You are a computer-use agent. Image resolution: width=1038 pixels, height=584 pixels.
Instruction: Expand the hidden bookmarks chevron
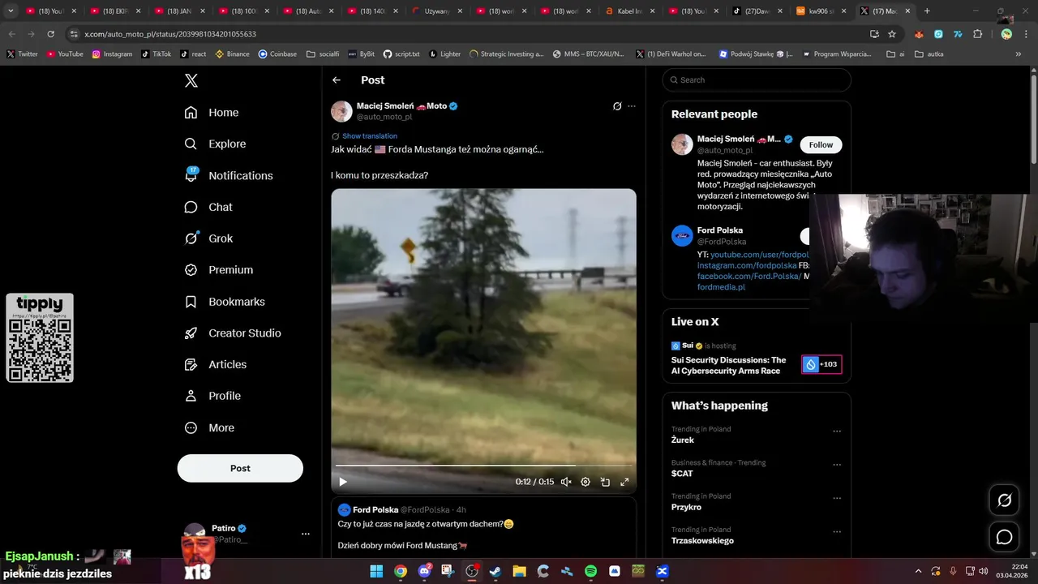[x=1019, y=54]
